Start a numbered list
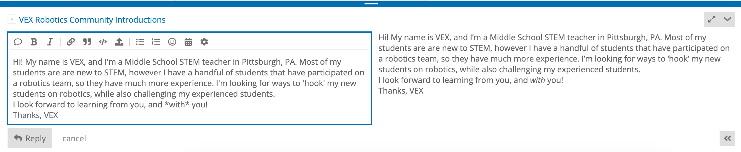 [156, 42]
